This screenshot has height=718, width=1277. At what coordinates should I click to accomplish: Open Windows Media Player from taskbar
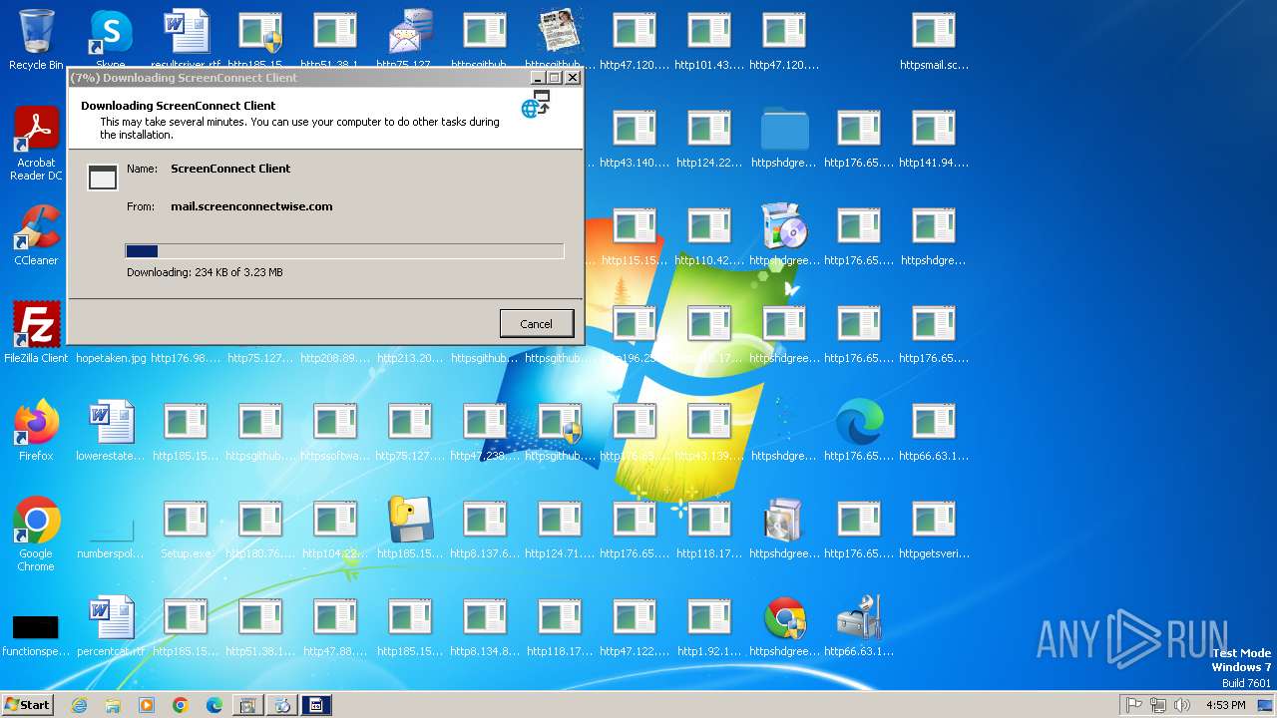(147, 705)
